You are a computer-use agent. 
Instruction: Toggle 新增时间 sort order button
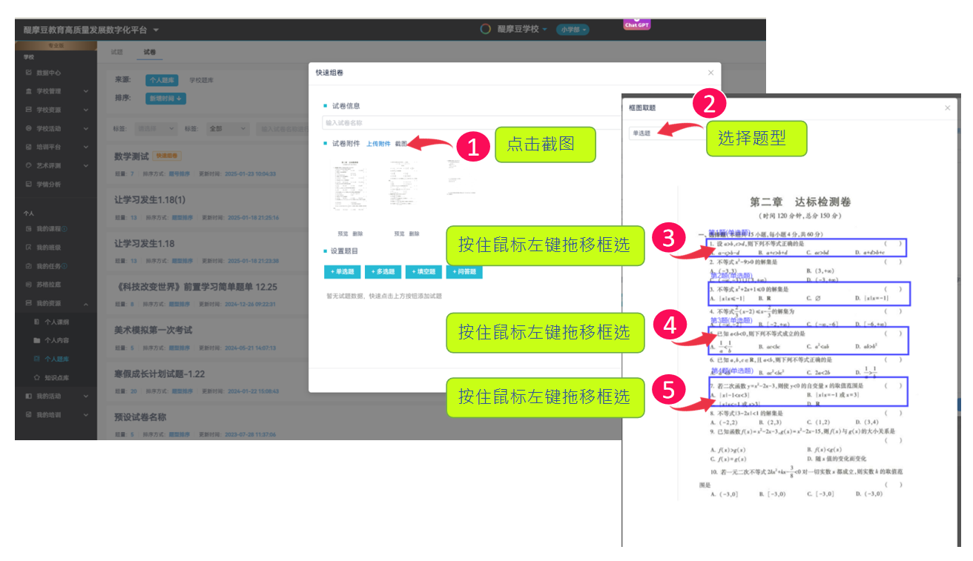click(165, 98)
